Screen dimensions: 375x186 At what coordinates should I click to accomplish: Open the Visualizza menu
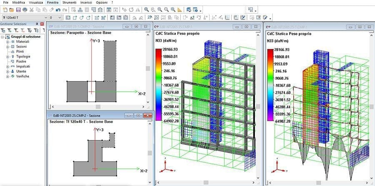point(36,2)
